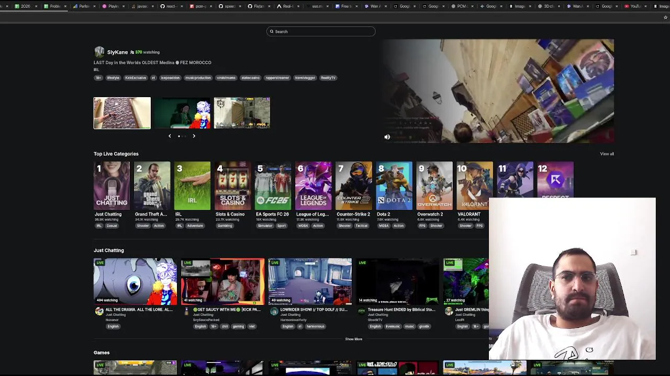Screen dimensions: 670x376
Task: Open 'ALL THE DRAMA. ALL THE LORE' stream title
Action: click(139, 309)
